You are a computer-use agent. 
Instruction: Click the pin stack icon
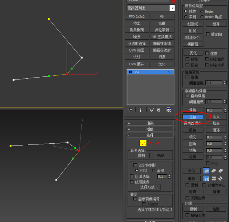point(130,110)
